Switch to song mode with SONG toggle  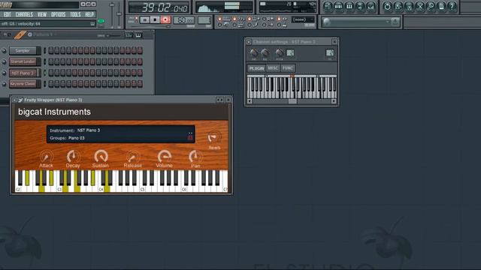pos(137,22)
